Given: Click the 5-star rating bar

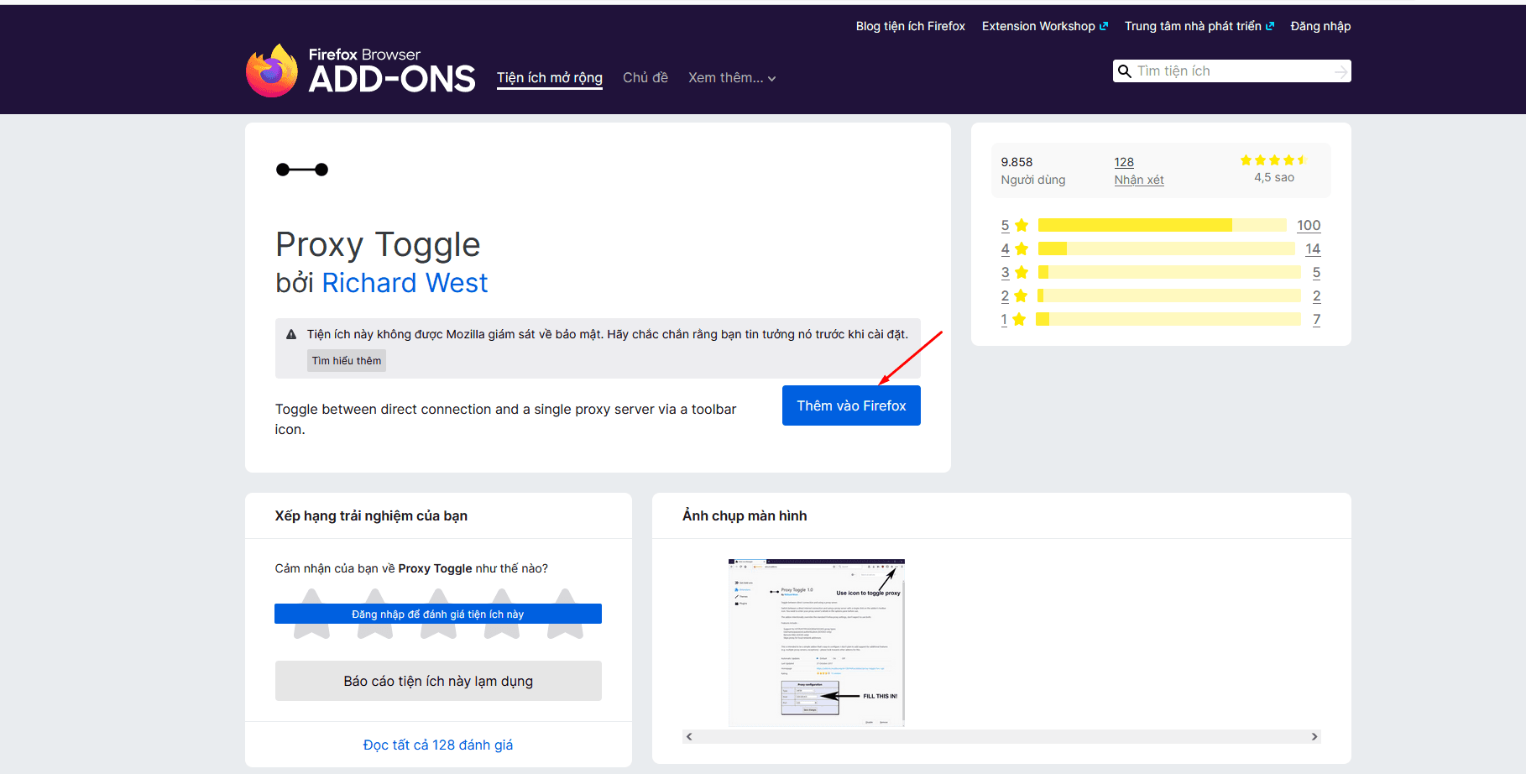Looking at the screenshot, I should (1162, 225).
